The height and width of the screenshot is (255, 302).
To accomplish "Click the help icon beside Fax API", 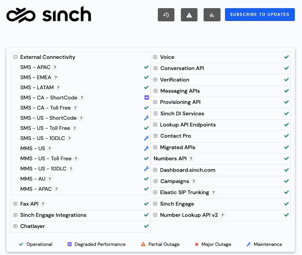I will [x=43, y=204].
